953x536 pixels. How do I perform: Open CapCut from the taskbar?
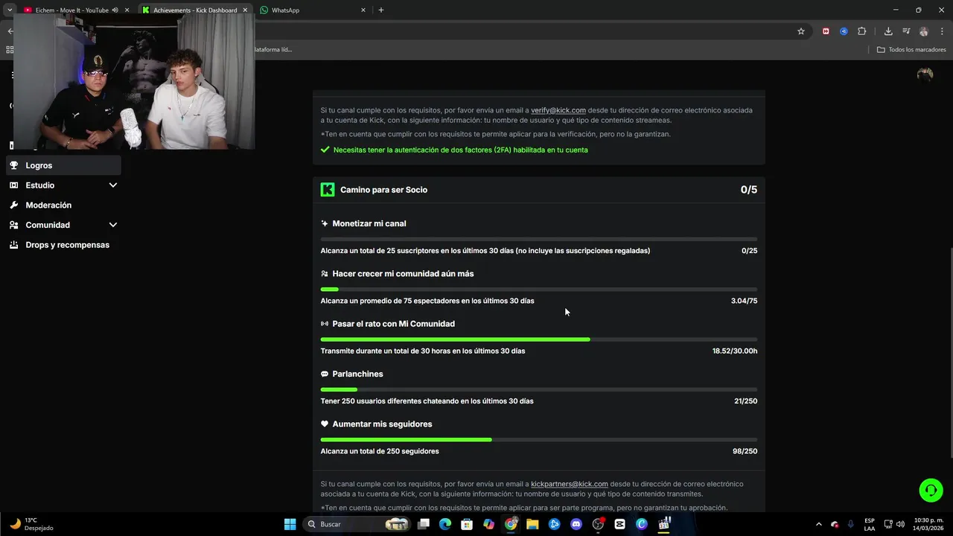pos(619,524)
